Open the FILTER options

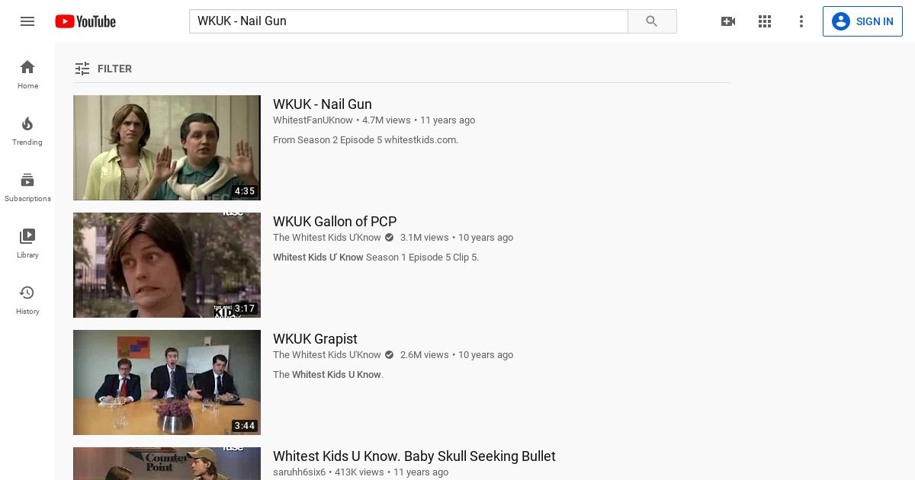pyautogui.click(x=103, y=69)
